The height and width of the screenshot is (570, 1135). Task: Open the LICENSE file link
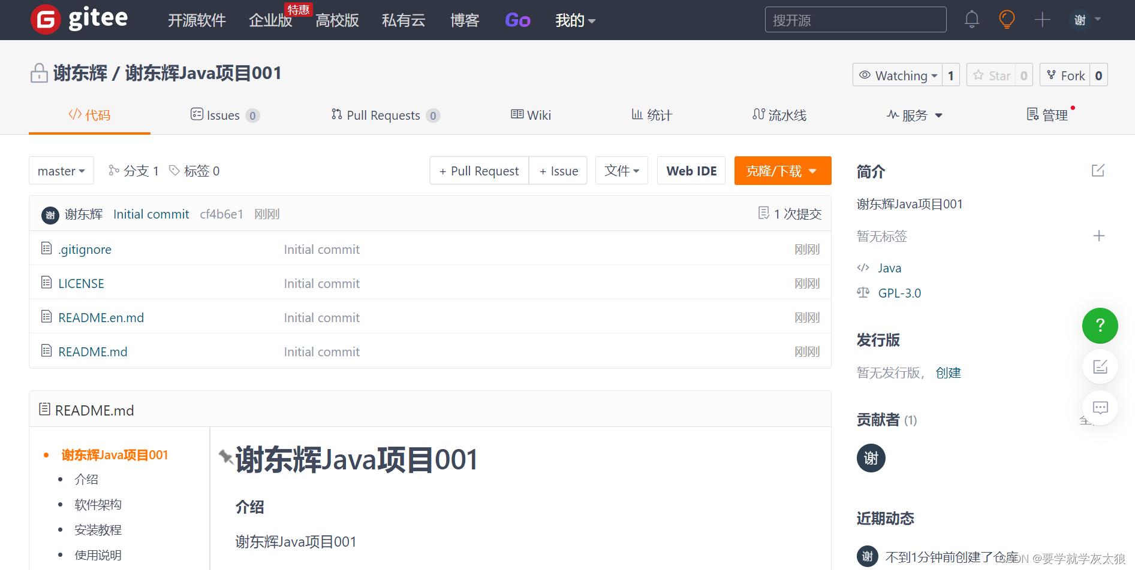click(81, 284)
